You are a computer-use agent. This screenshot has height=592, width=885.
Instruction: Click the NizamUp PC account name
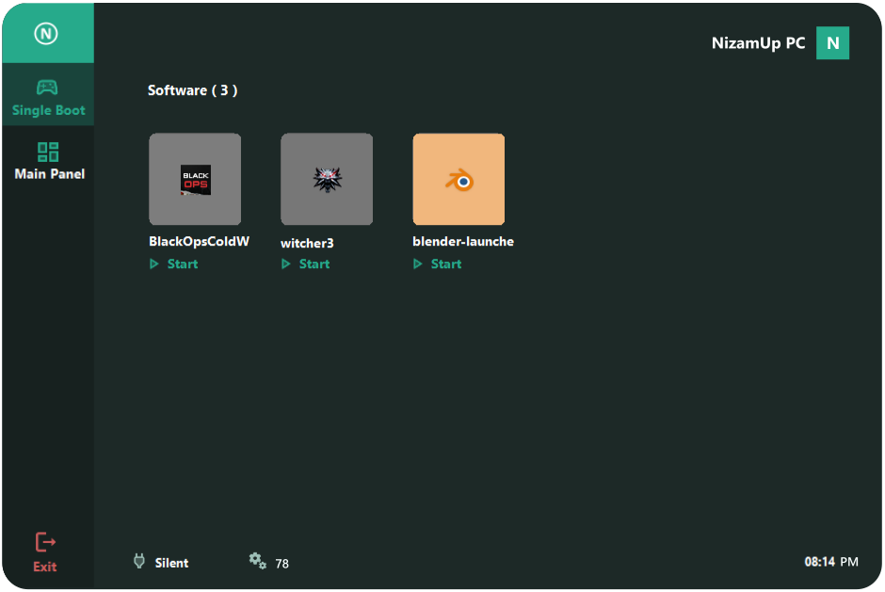pyautogui.click(x=758, y=43)
